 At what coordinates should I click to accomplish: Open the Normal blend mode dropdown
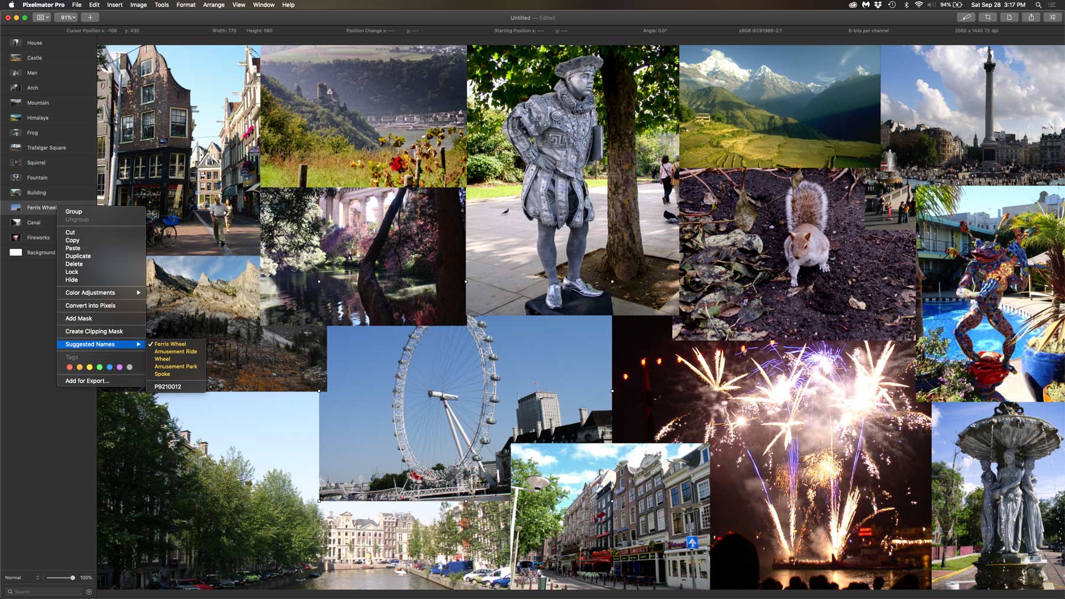point(22,577)
